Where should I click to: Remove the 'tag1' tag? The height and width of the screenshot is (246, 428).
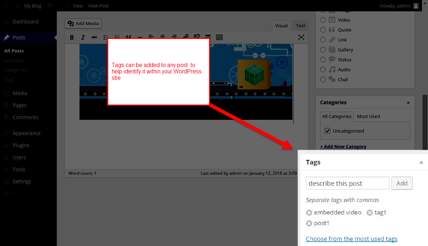(369, 213)
